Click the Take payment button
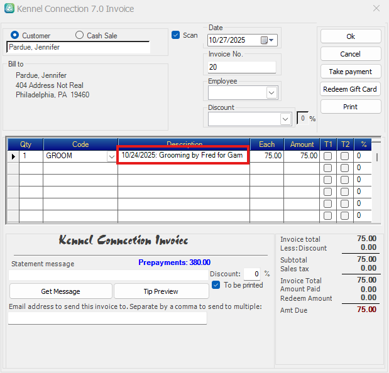The width and height of the screenshot is (389, 373). point(351,72)
